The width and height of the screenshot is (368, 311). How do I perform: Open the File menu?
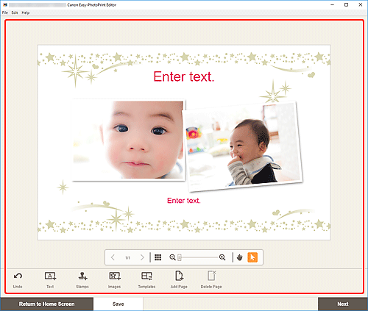tap(5, 12)
